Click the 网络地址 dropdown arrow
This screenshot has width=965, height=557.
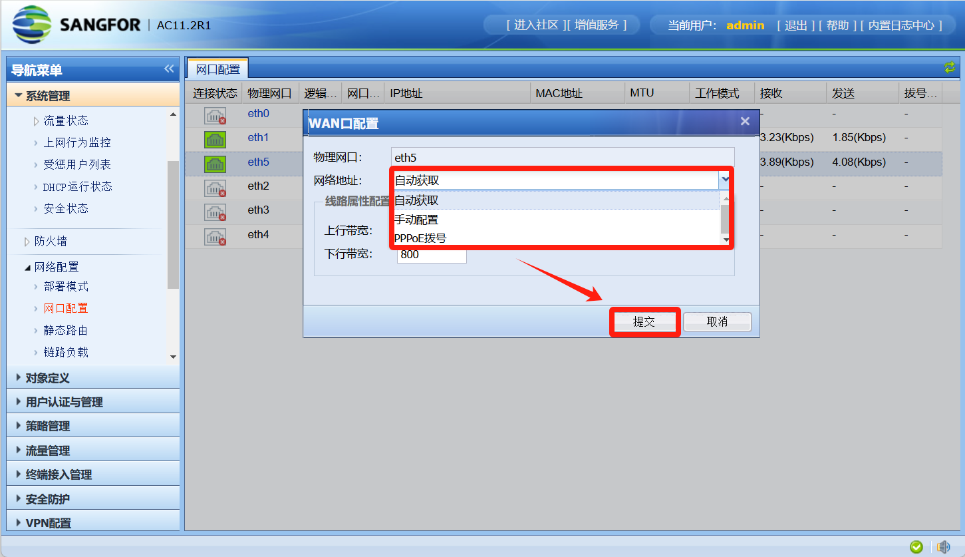725,180
